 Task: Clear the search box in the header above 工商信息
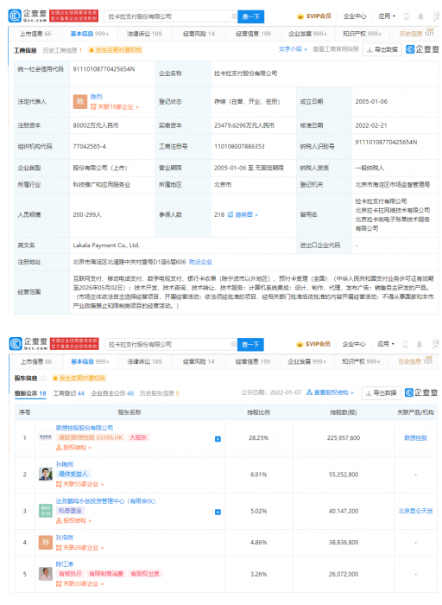(234, 16)
